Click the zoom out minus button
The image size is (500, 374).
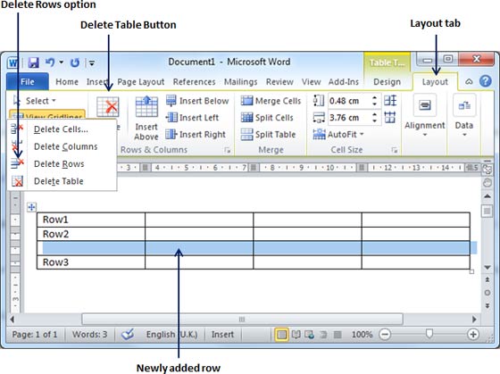coord(385,335)
